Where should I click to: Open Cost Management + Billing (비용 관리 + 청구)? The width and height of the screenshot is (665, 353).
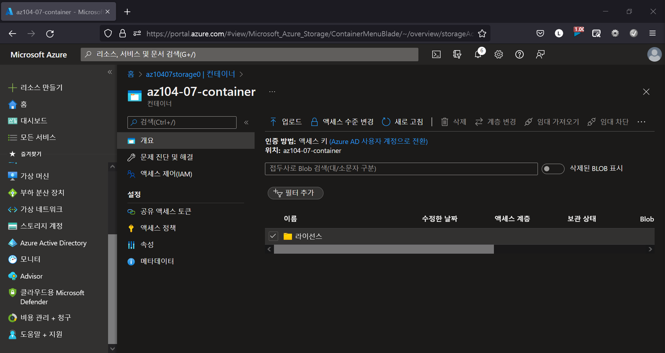(39, 318)
